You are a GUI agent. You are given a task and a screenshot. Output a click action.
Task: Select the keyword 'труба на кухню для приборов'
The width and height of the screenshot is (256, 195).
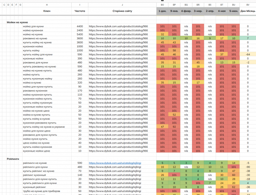pyautogui.click(x=42, y=191)
